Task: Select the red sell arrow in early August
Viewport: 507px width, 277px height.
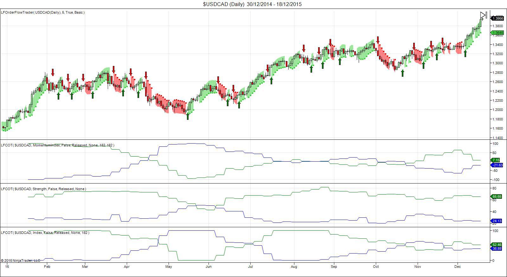Action: click(304, 48)
